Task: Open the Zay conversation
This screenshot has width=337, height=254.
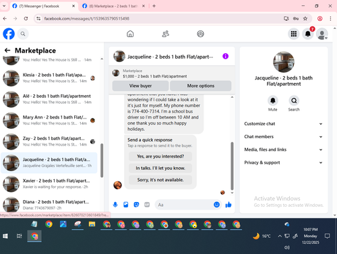Action: click(x=49, y=141)
